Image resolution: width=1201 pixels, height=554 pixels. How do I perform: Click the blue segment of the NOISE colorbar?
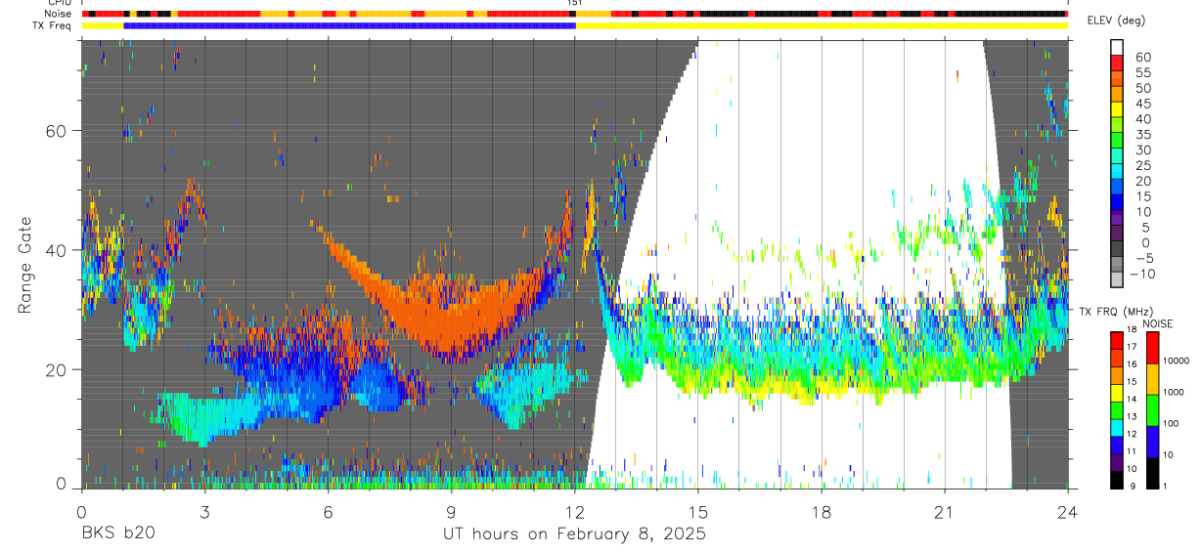point(1153,442)
